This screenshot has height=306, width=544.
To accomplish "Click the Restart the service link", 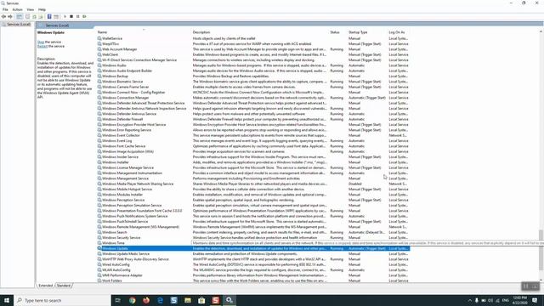I will [42, 46].
